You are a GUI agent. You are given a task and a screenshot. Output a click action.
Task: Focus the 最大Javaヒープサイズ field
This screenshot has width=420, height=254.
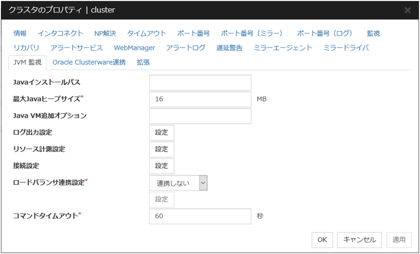(200, 99)
